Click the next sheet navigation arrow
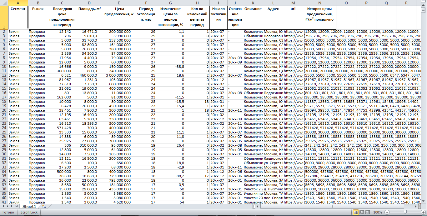The height and width of the screenshot is (216, 427). [12, 207]
